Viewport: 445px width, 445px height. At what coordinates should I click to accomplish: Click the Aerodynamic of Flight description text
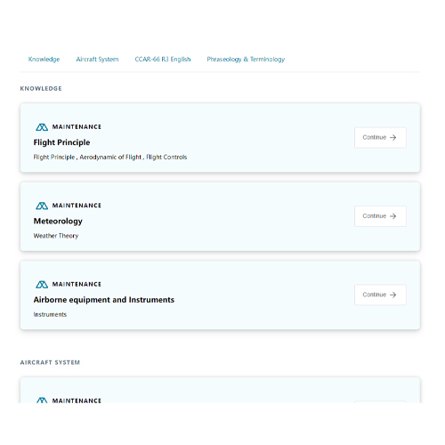pyautogui.click(x=110, y=158)
